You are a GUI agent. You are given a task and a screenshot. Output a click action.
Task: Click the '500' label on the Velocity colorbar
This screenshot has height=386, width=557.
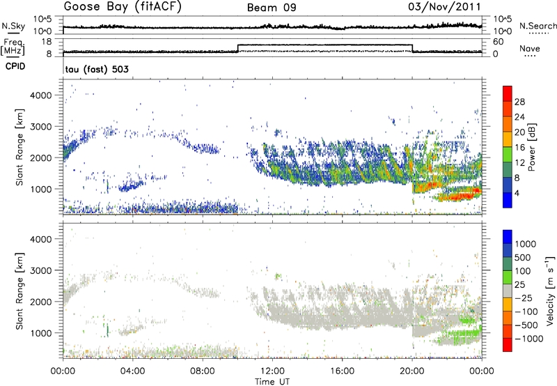(x=523, y=257)
